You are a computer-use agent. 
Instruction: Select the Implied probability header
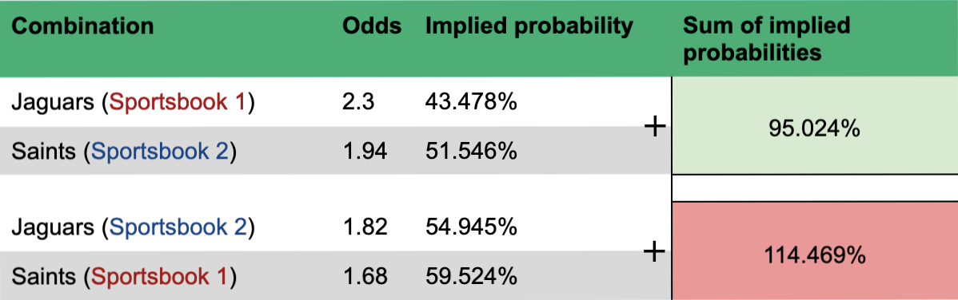pyautogui.click(x=529, y=27)
